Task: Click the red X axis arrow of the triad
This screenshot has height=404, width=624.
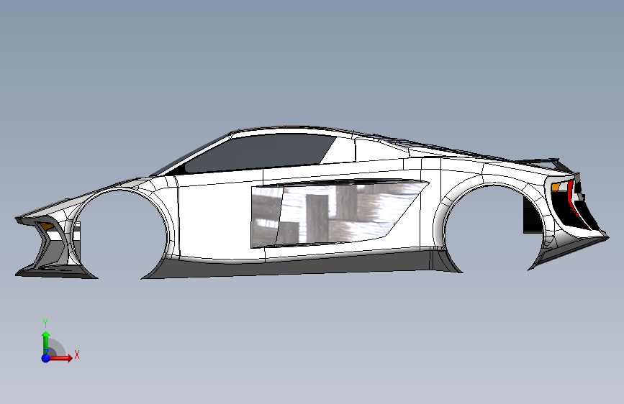Action: [x=62, y=358]
